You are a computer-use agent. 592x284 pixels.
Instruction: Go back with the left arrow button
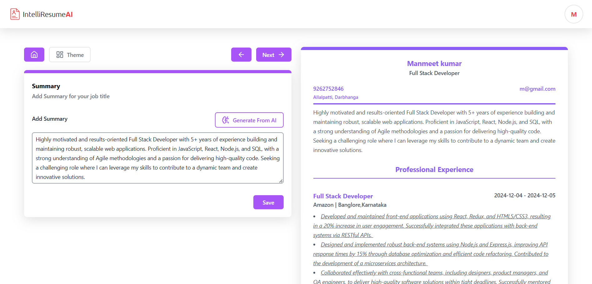point(241,55)
